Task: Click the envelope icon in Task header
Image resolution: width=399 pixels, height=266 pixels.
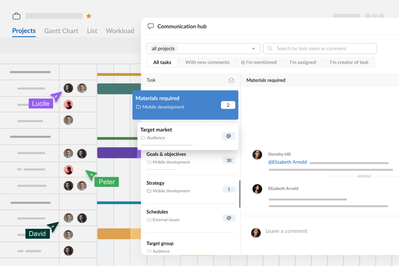Action: [x=231, y=80]
